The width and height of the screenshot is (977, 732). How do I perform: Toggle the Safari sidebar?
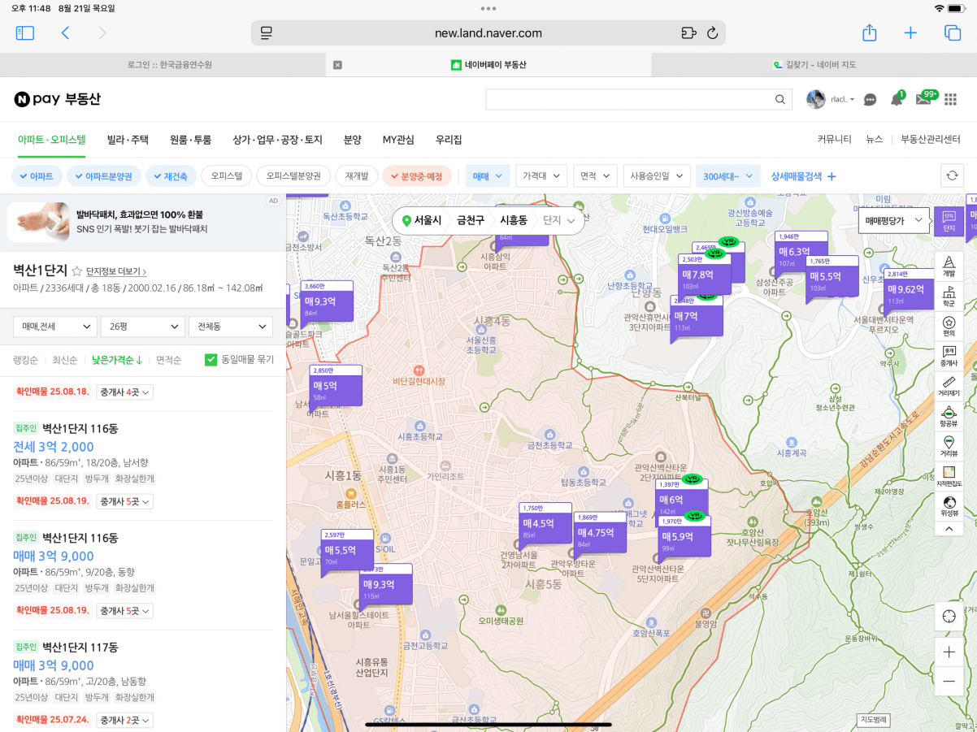coord(25,33)
